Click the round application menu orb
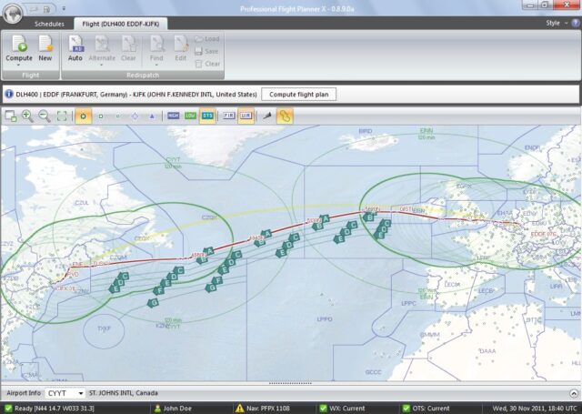Image resolution: width=582 pixels, height=414 pixels. (12, 9)
